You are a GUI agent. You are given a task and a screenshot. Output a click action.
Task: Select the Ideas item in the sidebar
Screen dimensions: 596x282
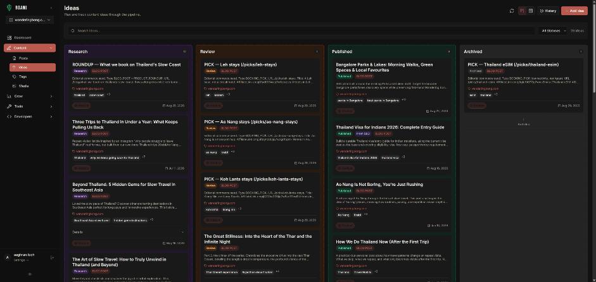(32, 67)
